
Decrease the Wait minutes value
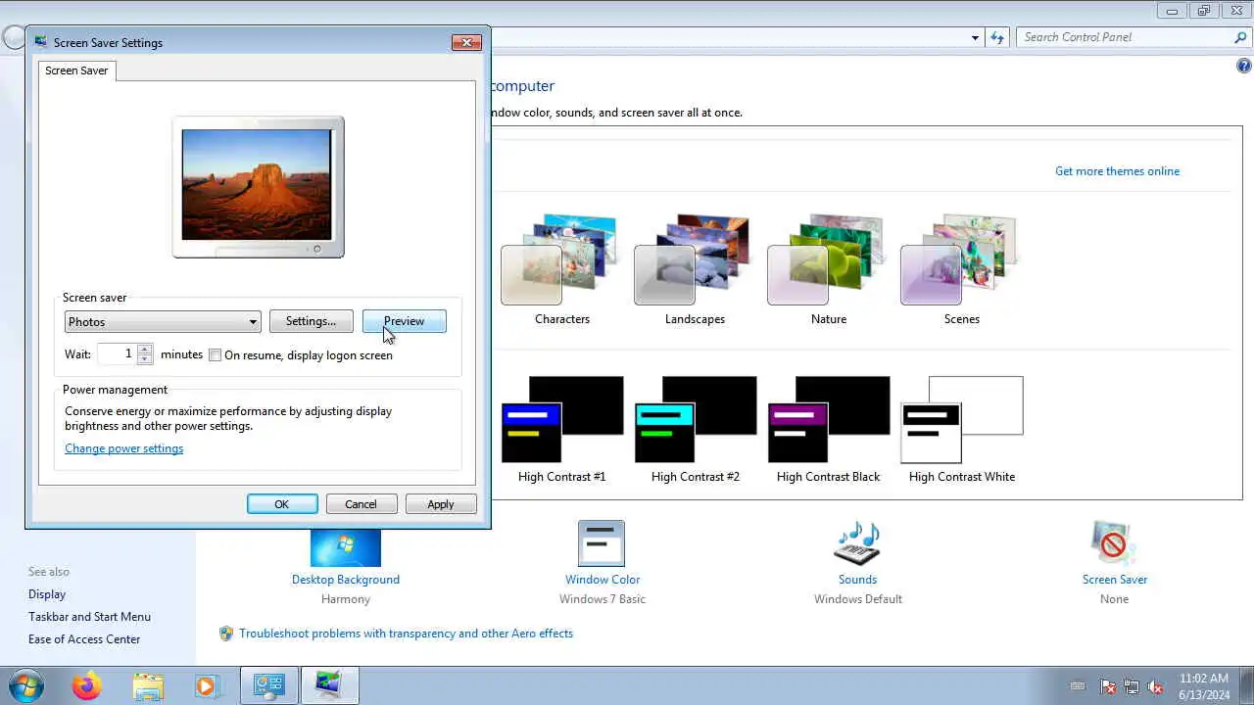[145, 359]
